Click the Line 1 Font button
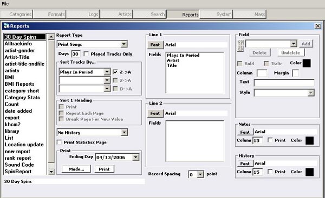Image resolution: width=325 pixels, height=198 pixels. (155, 45)
